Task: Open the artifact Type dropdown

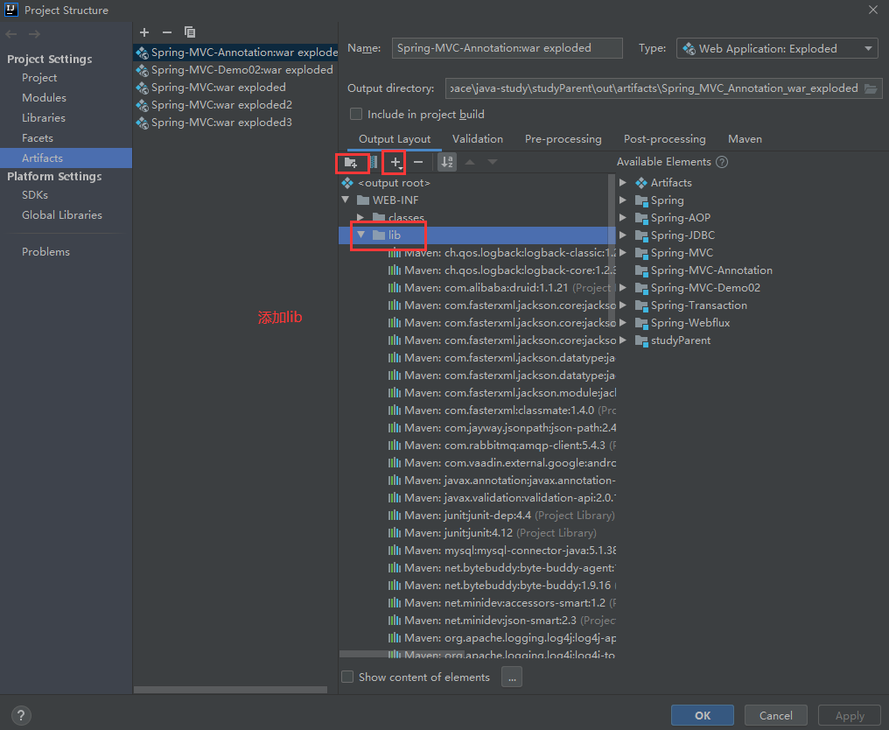Action: [x=777, y=49]
